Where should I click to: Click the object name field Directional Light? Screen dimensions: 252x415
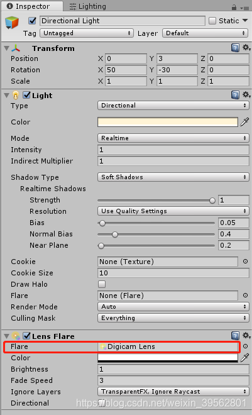[123, 21]
